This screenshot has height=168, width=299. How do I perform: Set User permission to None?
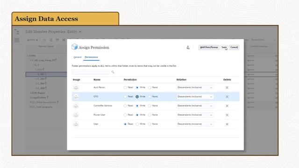[149, 124]
